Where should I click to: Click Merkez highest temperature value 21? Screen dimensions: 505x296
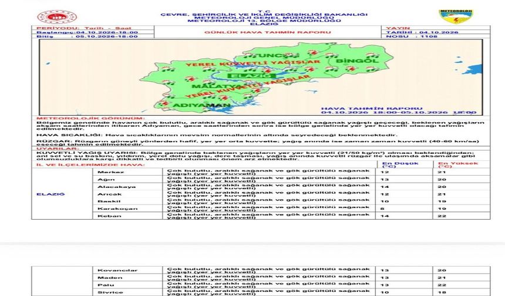point(442,172)
